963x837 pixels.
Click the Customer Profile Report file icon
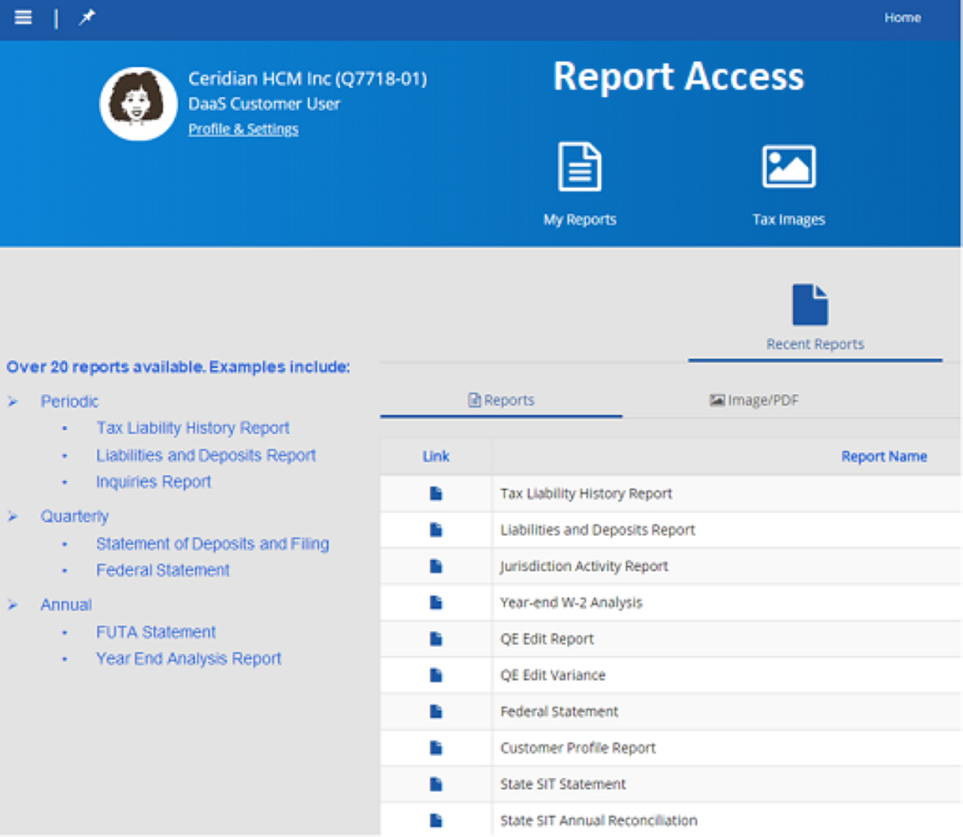(434, 747)
